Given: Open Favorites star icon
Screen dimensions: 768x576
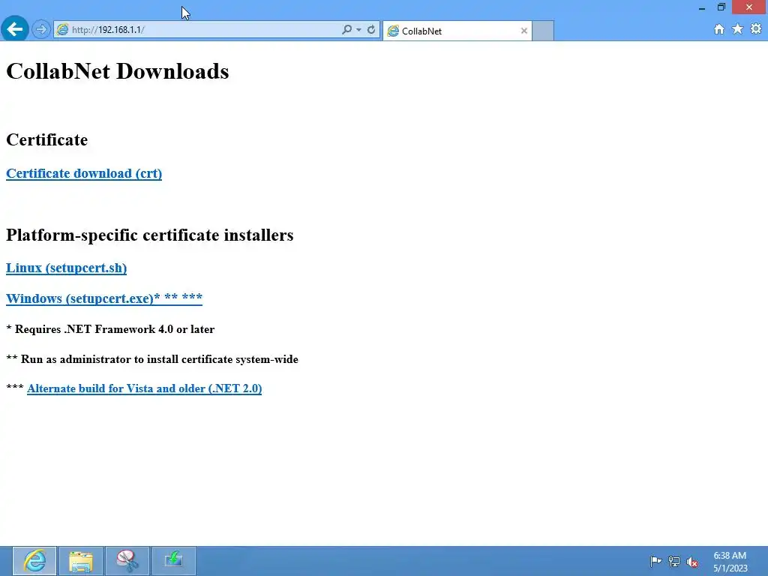Looking at the screenshot, I should tap(737, 29).
